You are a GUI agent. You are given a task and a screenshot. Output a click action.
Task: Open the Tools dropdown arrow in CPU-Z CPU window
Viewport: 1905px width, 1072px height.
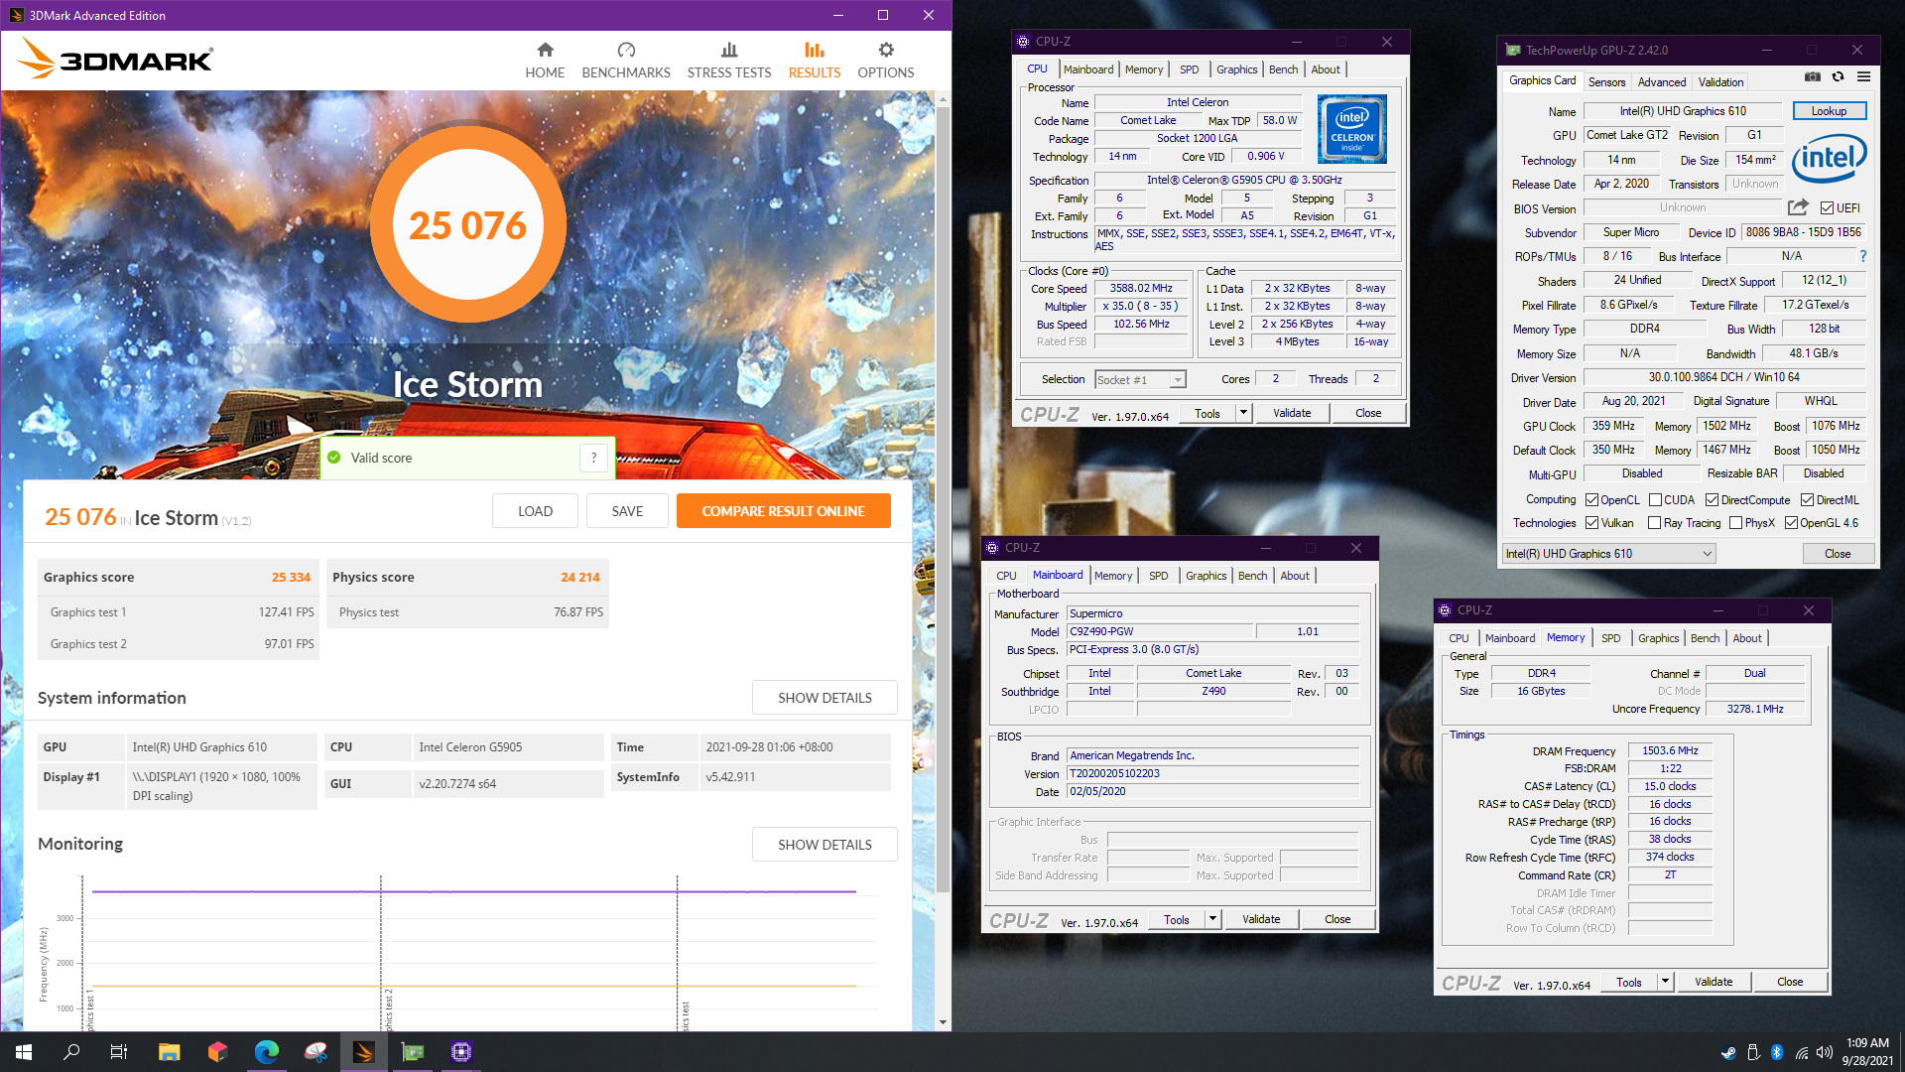(1243, 413)
